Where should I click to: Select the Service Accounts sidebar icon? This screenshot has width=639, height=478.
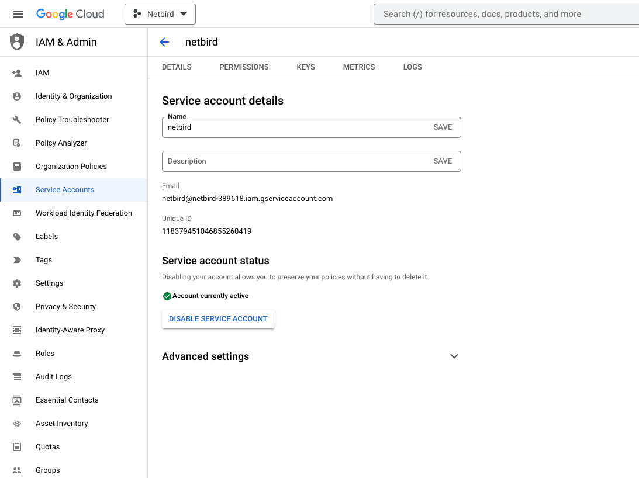click(18, 189)
